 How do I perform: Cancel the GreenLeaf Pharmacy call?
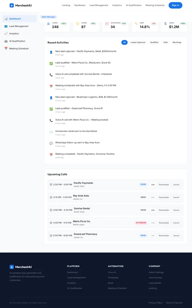[x=176, y=235]
